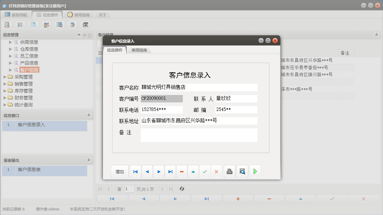Open the employee management toolbar icon

pyautogui.click(x=46, y=24)
